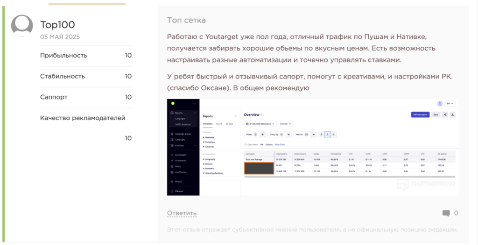478x245 pixels.
Task: Click the Refresh report button
Action: point(421,115)
